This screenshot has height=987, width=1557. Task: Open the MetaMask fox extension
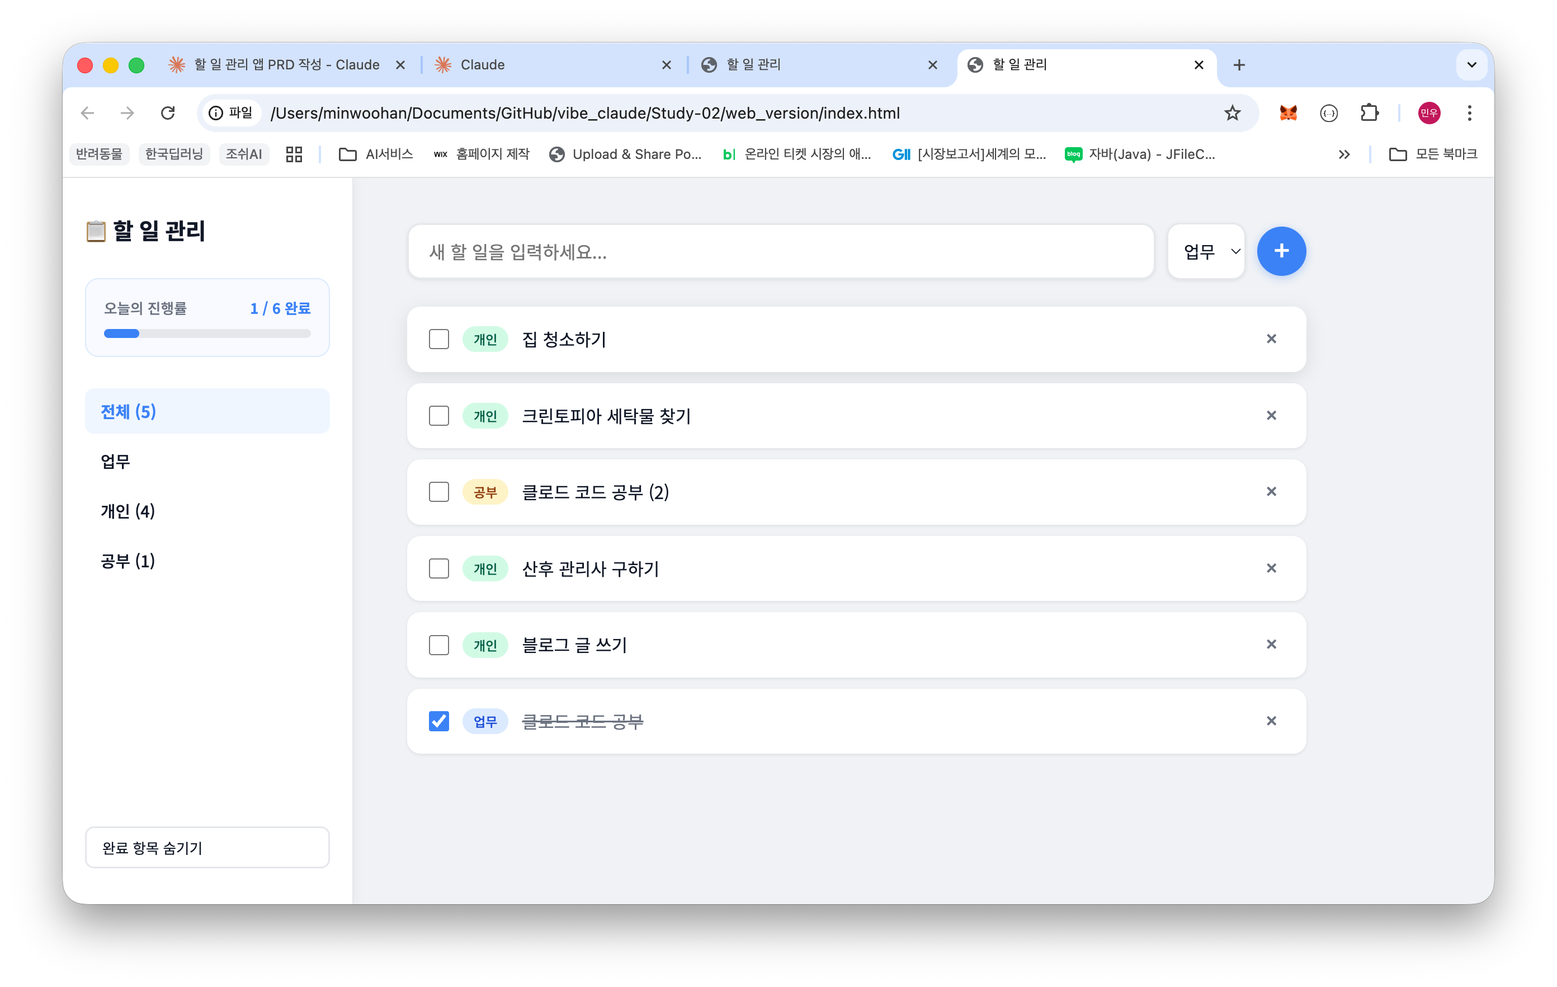pos(1288,113)
